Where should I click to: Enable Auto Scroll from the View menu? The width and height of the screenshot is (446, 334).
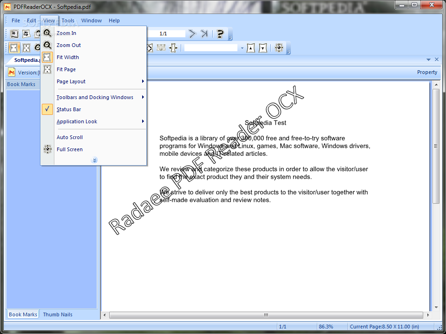(x=93, y=137)
